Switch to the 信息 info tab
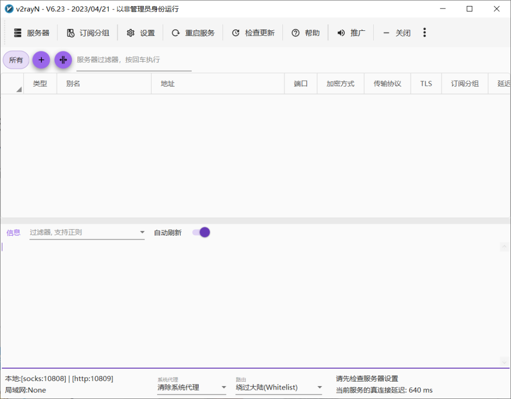 click(x=13, y=232)
